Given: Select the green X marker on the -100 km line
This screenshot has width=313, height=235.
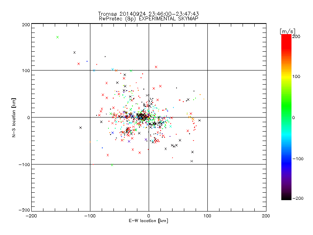Looking at the screenshot, I should pos(112,165).
